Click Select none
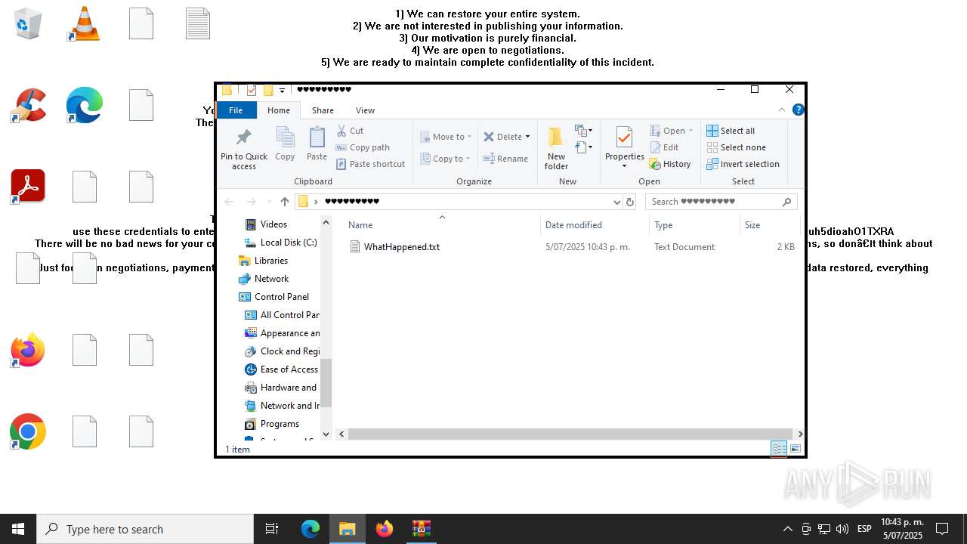Screen dimensions: 967x544 tap(736, 147)
